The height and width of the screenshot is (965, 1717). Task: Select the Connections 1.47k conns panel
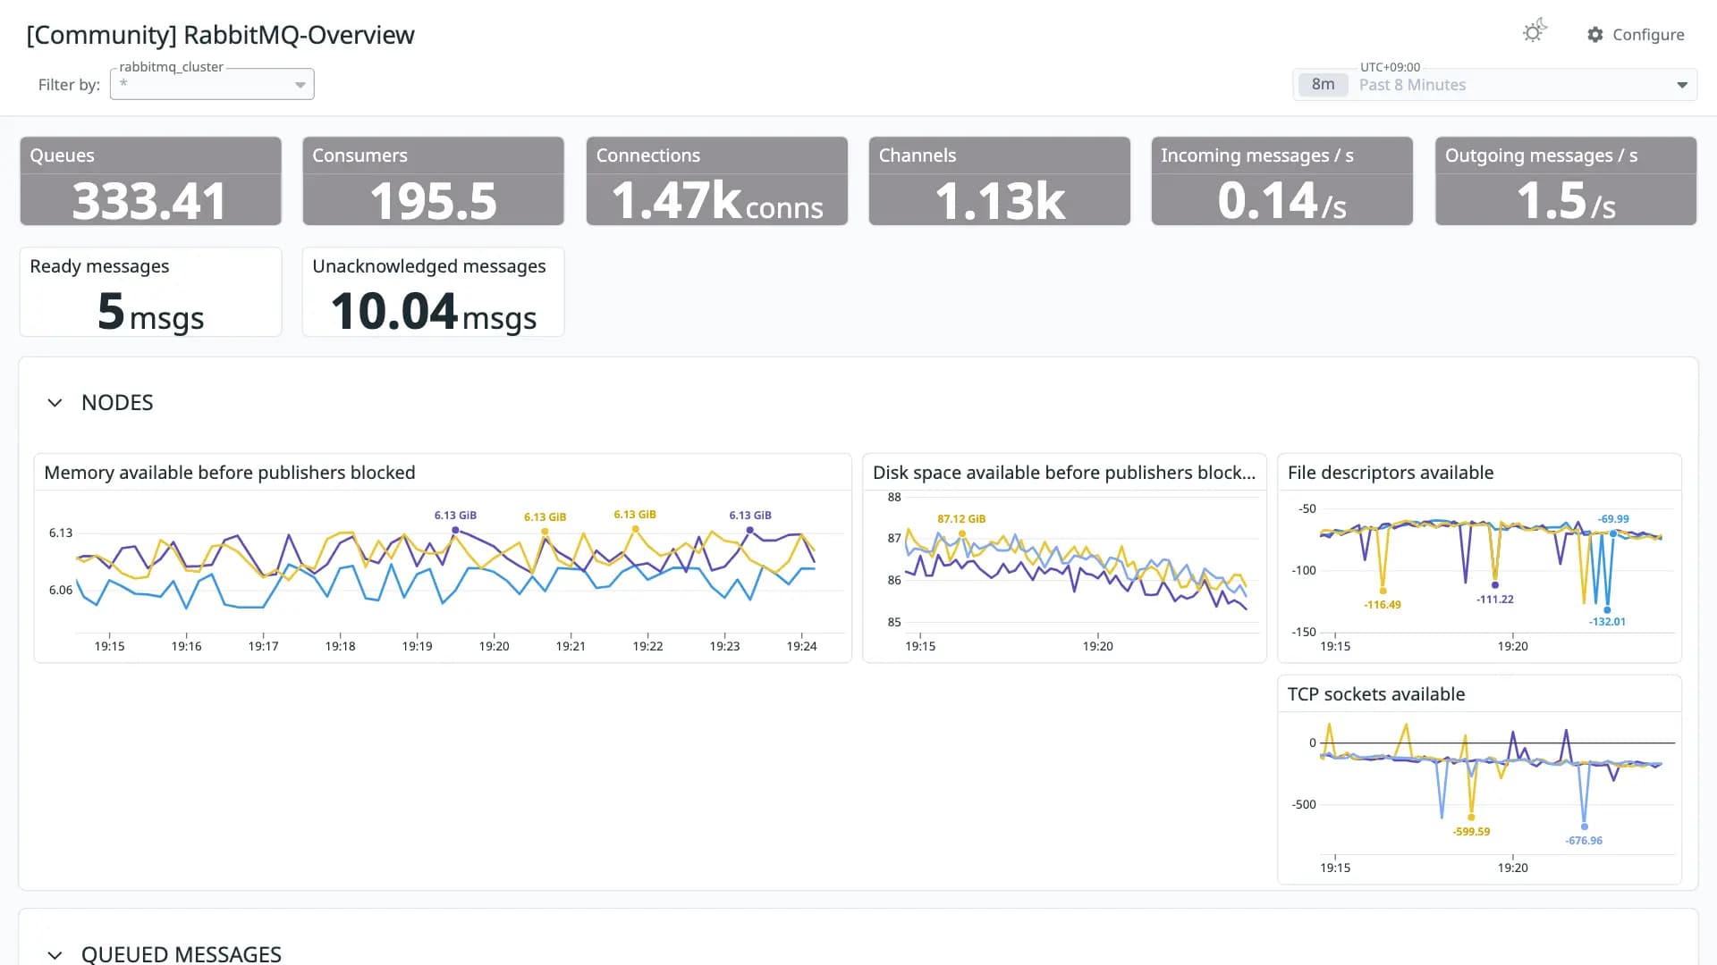(716, 180)
